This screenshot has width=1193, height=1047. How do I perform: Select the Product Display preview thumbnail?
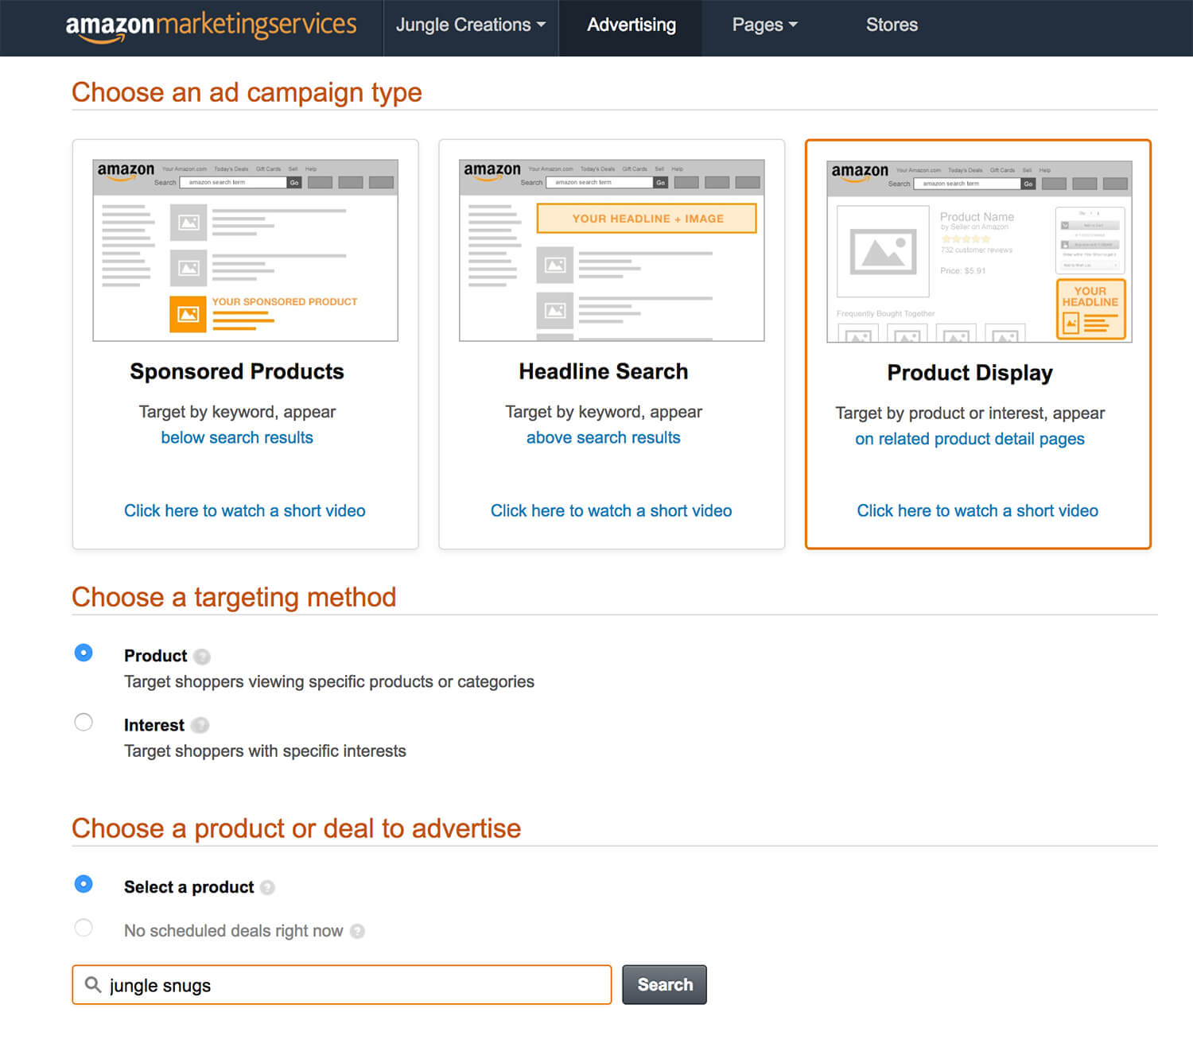(979, 251)
